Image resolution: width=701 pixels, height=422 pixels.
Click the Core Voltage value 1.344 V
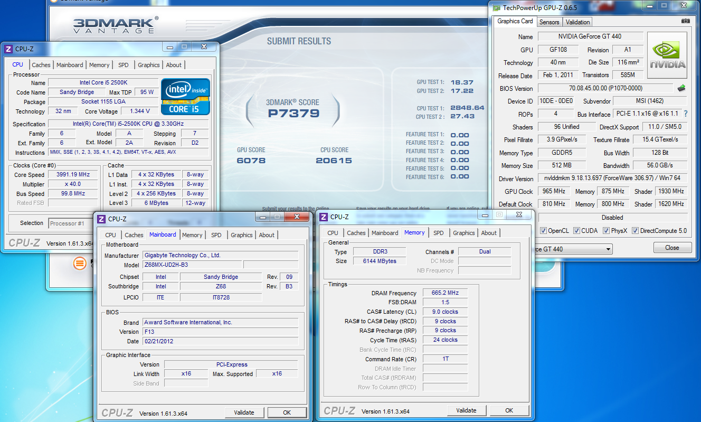coord(140,111)
